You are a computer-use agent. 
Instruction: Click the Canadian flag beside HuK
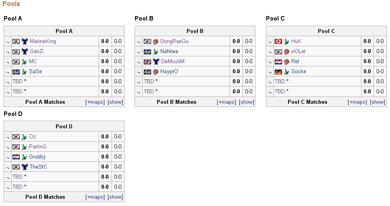tap(278, 41)
